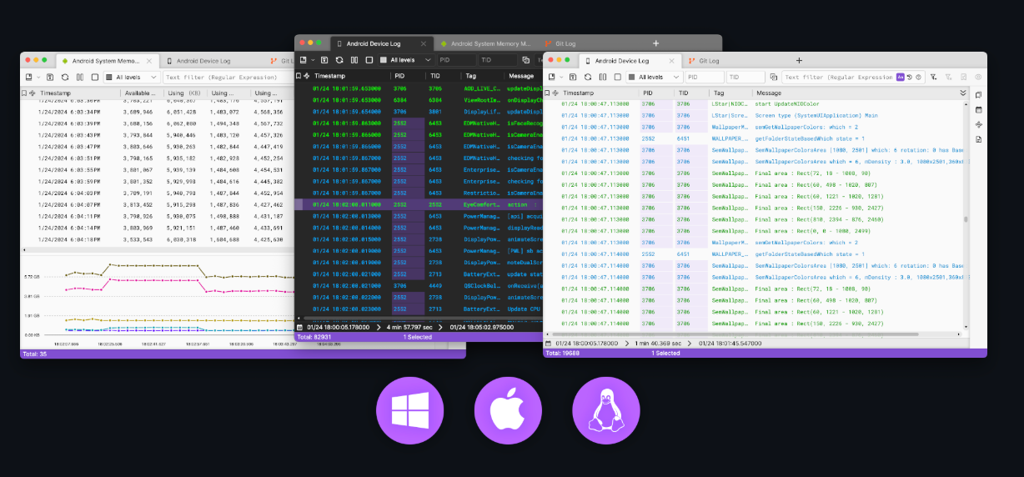Close Android Device Log tab in dark window
Viewport: 1024px width, 477px height.
point(423,43)
